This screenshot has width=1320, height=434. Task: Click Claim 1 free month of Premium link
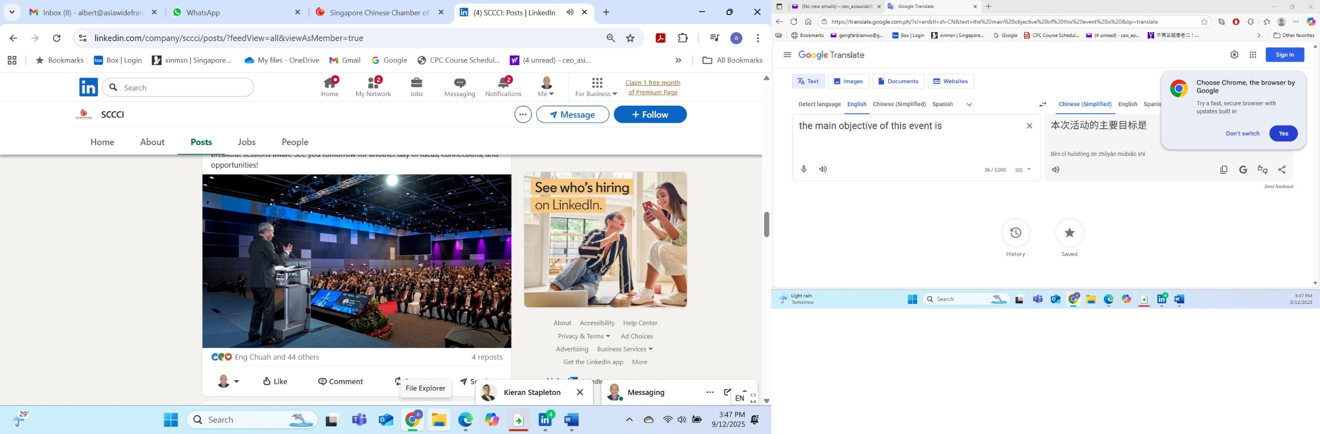point(652,88)
